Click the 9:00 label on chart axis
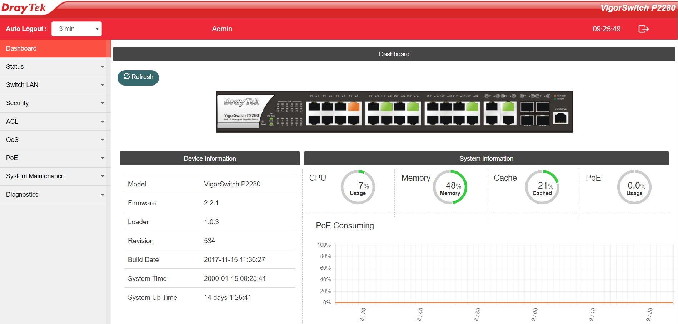This screenshot has width=678, height=324. click(534, 315)
